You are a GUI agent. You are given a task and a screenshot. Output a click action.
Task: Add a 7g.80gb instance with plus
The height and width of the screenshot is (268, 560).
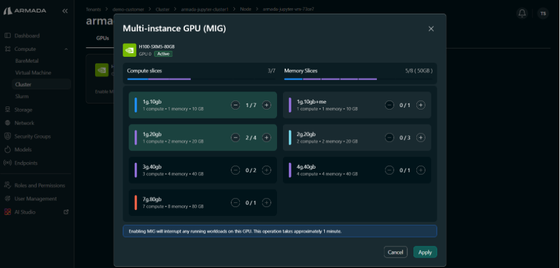(x=266, y=203)
